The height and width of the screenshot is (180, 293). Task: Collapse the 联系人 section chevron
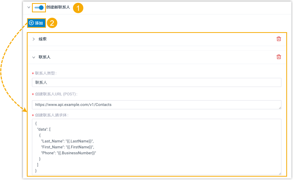34,57
